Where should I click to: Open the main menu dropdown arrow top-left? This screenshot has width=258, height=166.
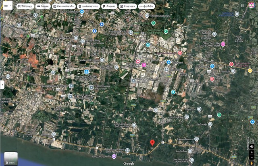[11, 5]
